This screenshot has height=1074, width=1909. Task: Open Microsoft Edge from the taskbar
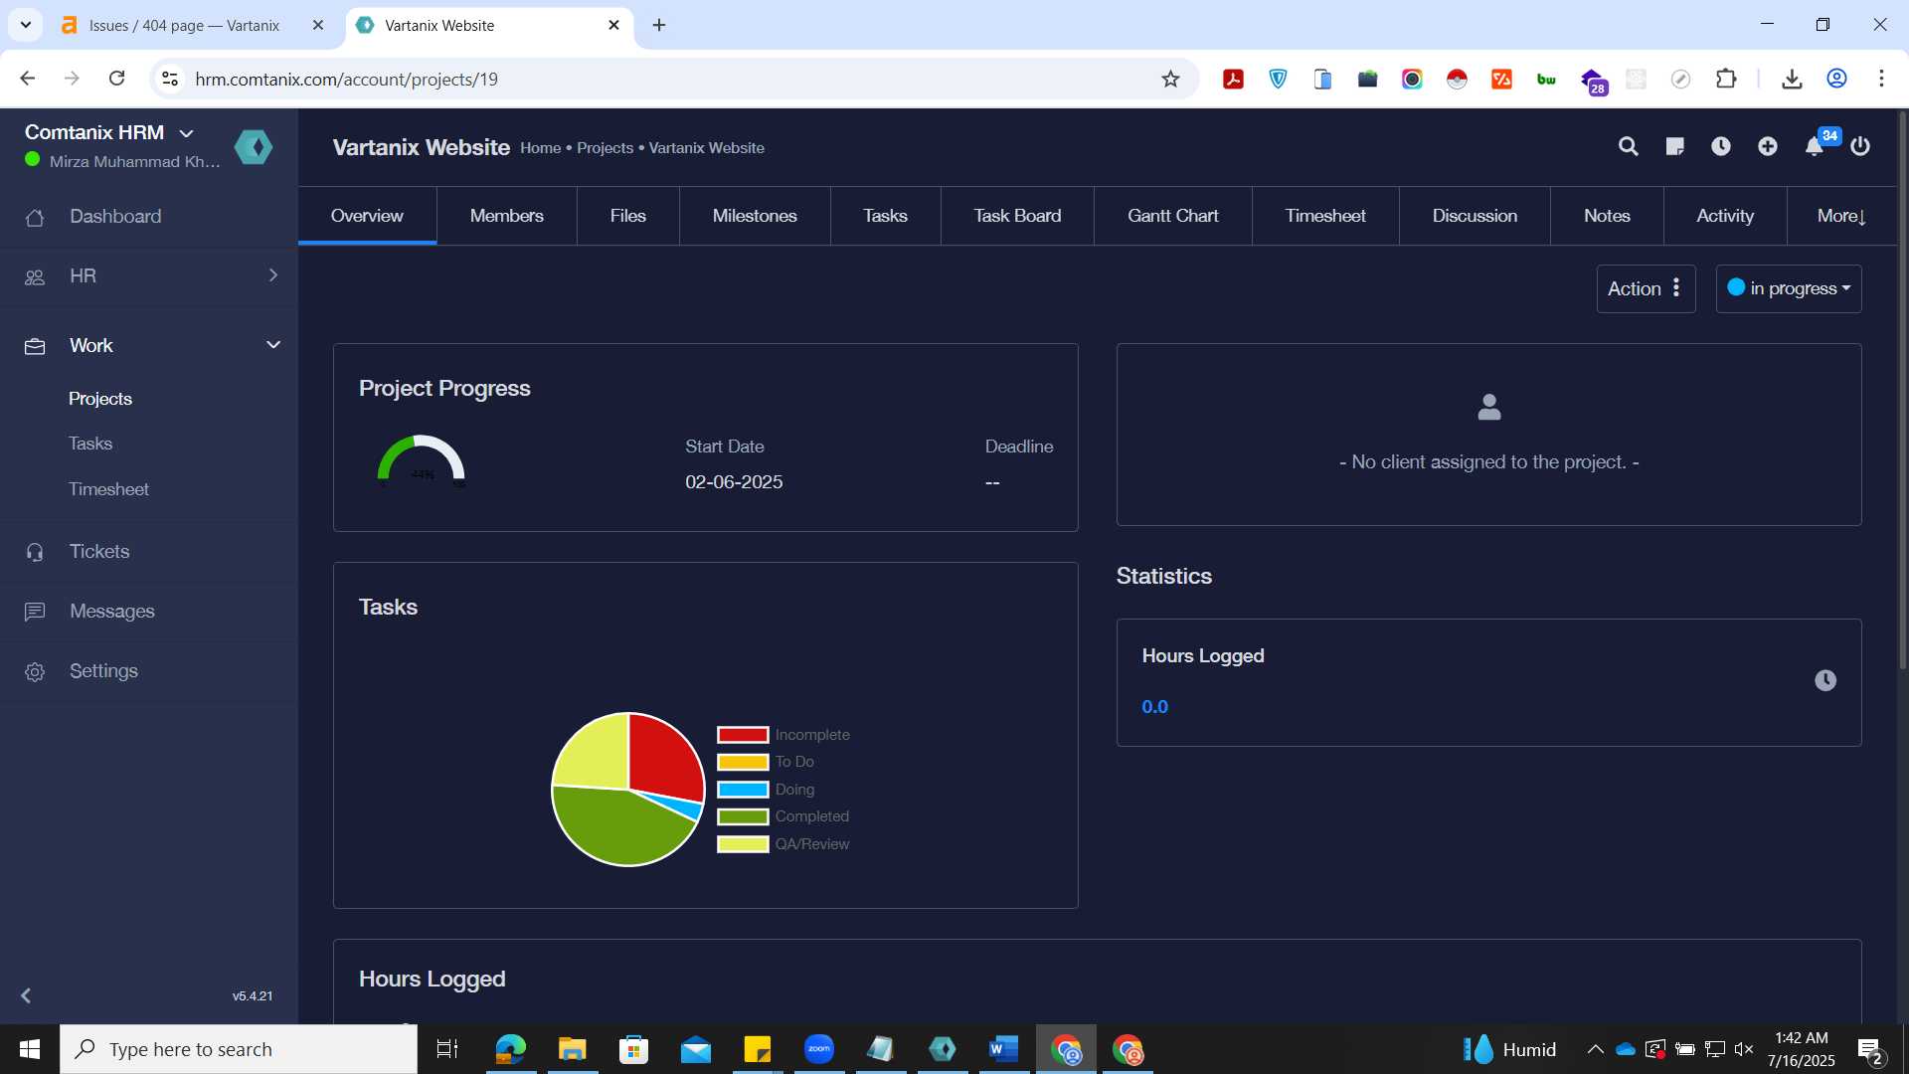(510, 1049)
